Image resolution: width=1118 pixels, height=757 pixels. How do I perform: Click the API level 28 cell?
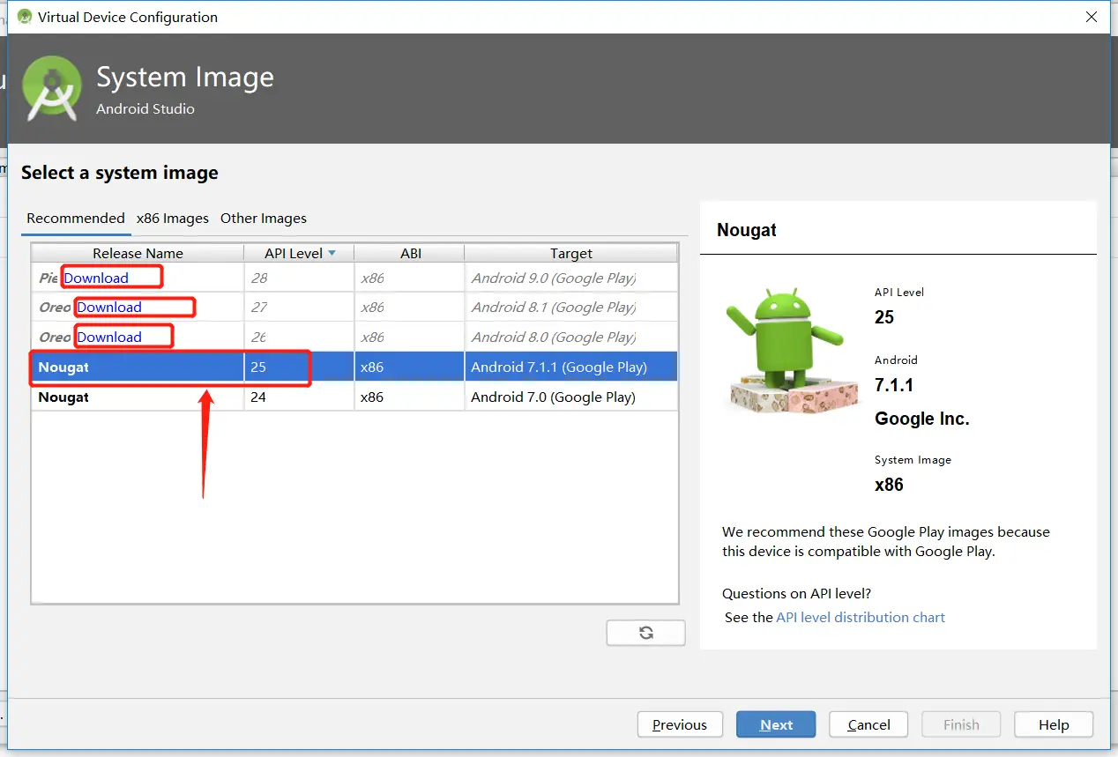click(x=299, y=278)
